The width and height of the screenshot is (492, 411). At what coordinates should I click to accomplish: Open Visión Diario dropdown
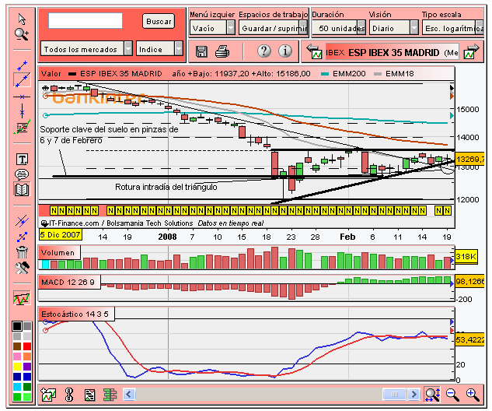click(x=393, y=28)
